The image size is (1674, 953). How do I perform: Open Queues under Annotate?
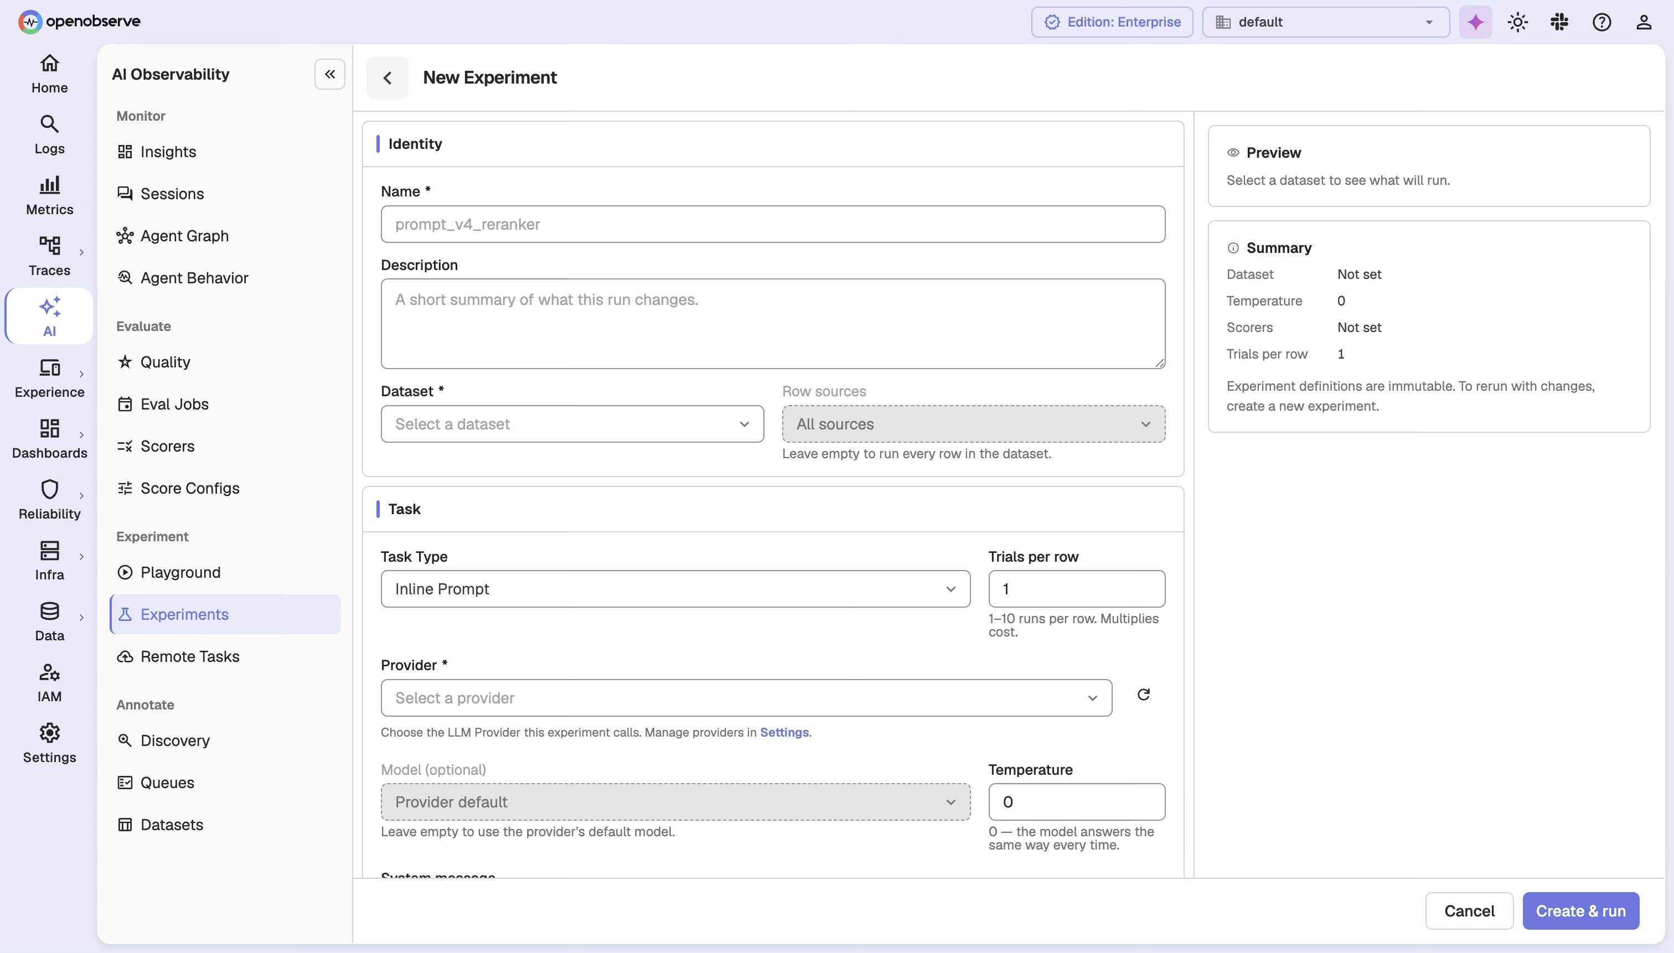coord(225,782)
